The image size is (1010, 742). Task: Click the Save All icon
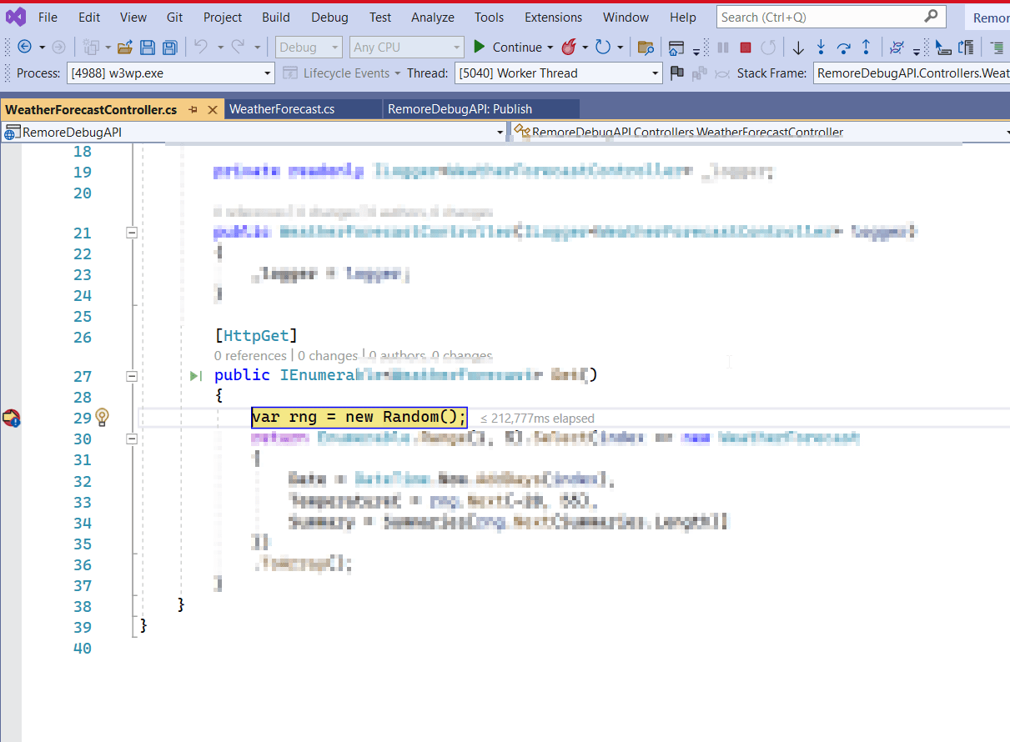pyautogui.click(x=169, y=47)
